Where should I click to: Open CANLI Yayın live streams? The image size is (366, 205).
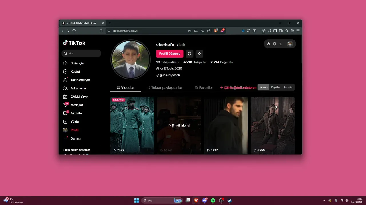pyautogui.click(x=76, y=97)
